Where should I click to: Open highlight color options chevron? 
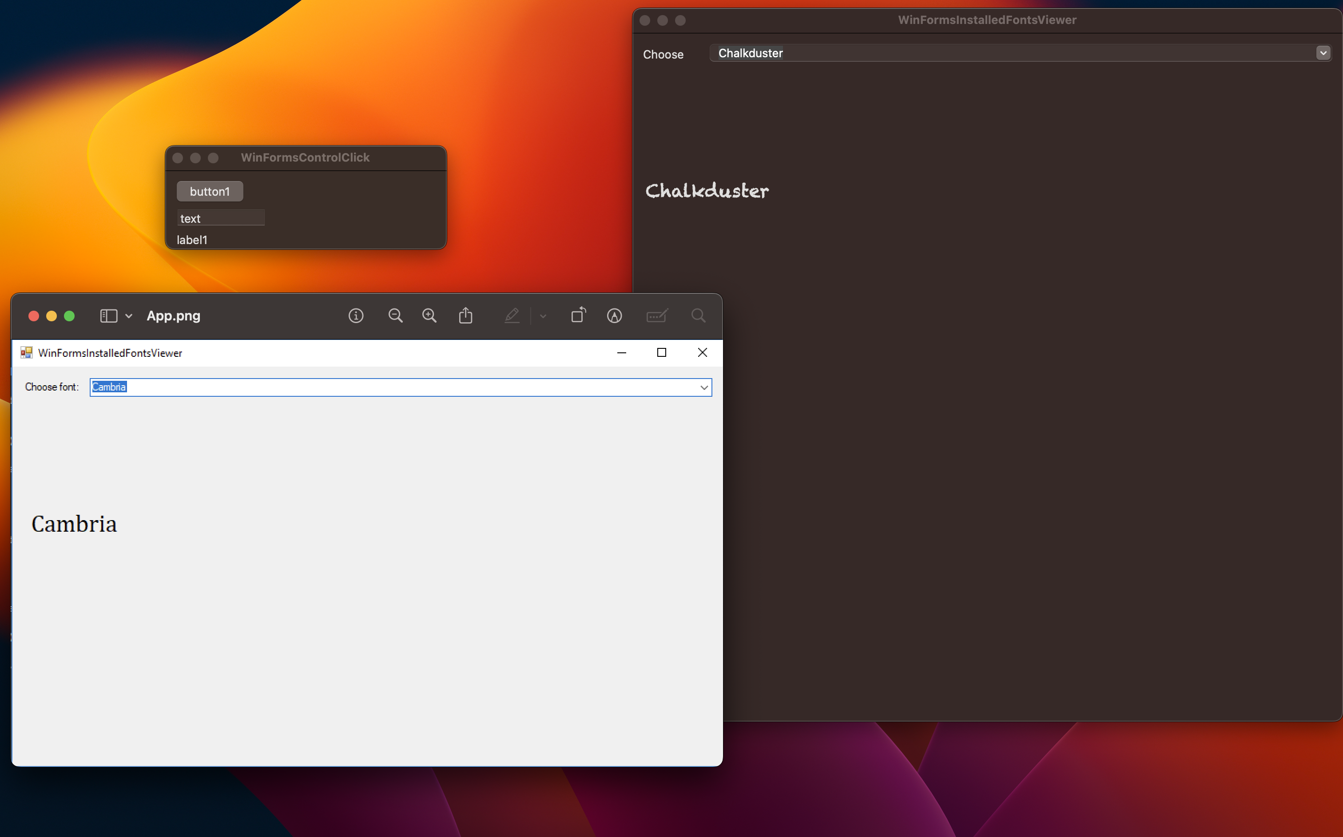tap(543, 316)
